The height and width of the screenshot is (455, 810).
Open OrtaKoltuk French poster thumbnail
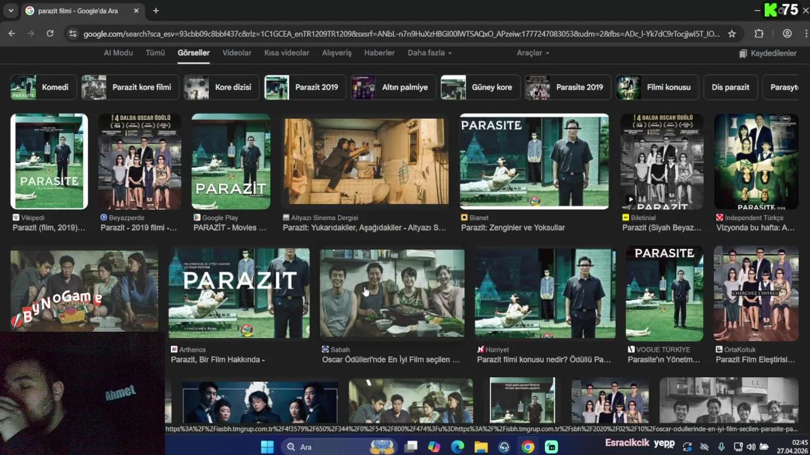[x=756, y=293]
